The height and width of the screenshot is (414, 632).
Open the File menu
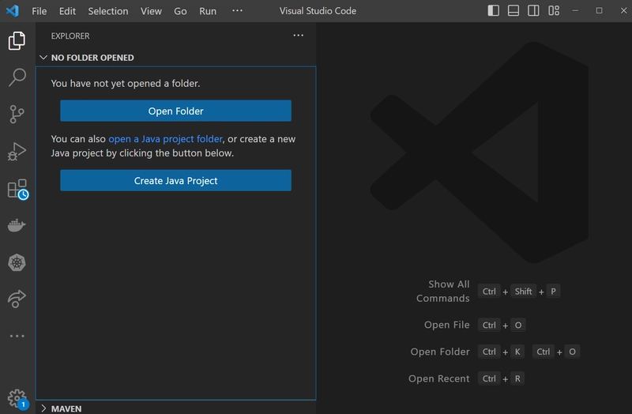point(39,11)
